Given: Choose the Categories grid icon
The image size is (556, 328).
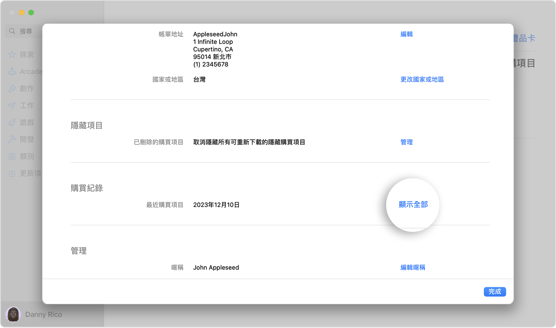Looking at the screenshot, I should click(12, 156).
